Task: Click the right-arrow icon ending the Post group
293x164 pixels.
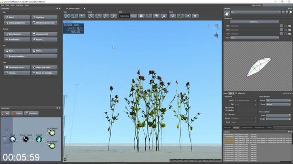Action: click(195, 16)
